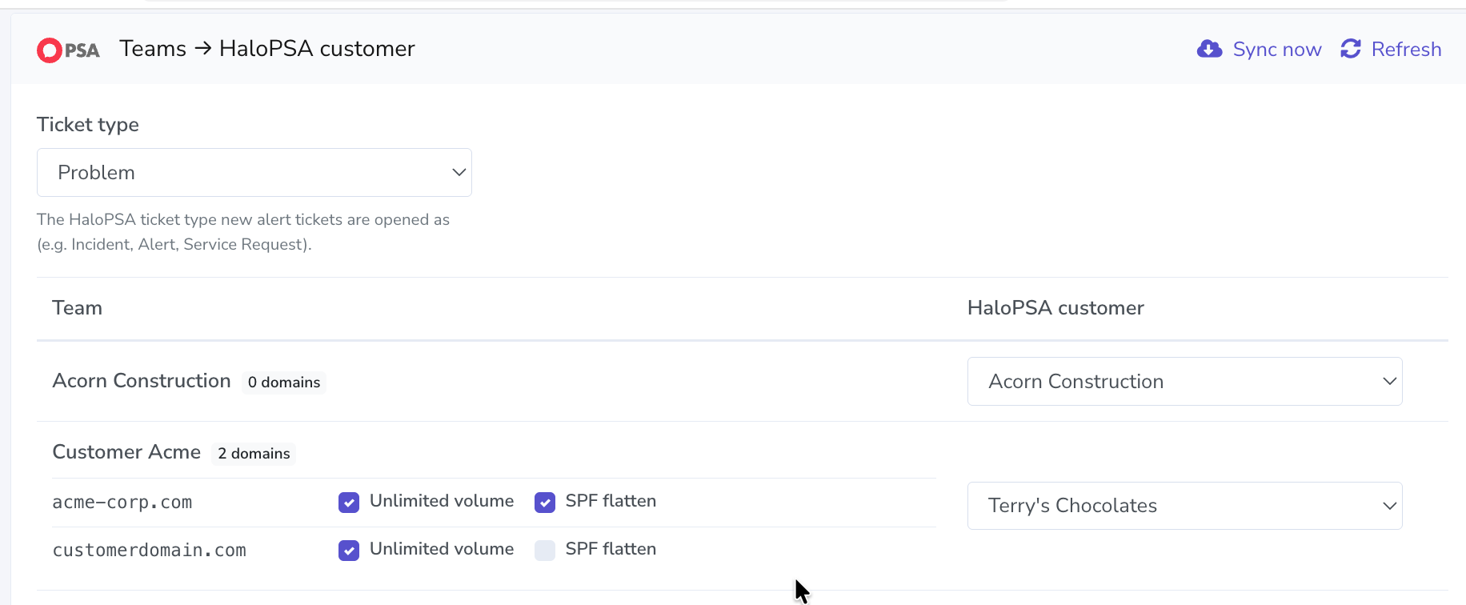
Task: Click the HaloPSA customer column header
Action: [1055, 308]
